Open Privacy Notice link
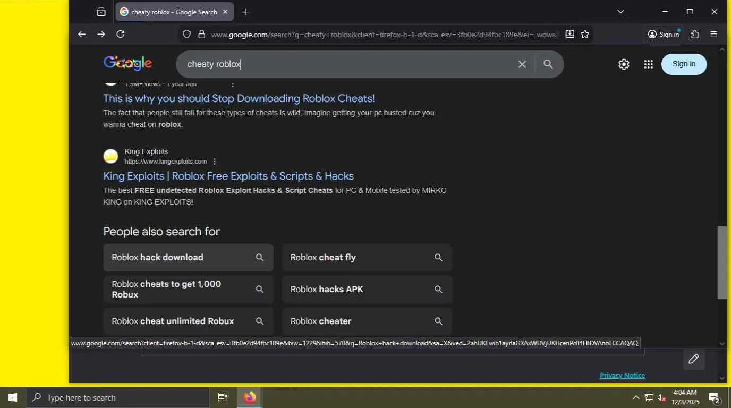This screenshot has height=408, width=731. click(x=622, y=375)
